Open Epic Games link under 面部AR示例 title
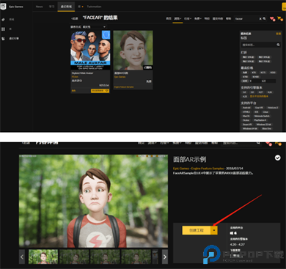This screenshot has width=286, height=269. 181,169
